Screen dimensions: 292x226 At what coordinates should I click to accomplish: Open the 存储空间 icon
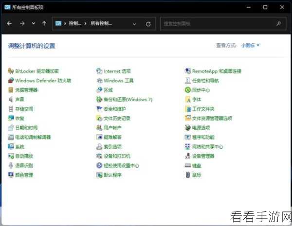click(11, 109)
